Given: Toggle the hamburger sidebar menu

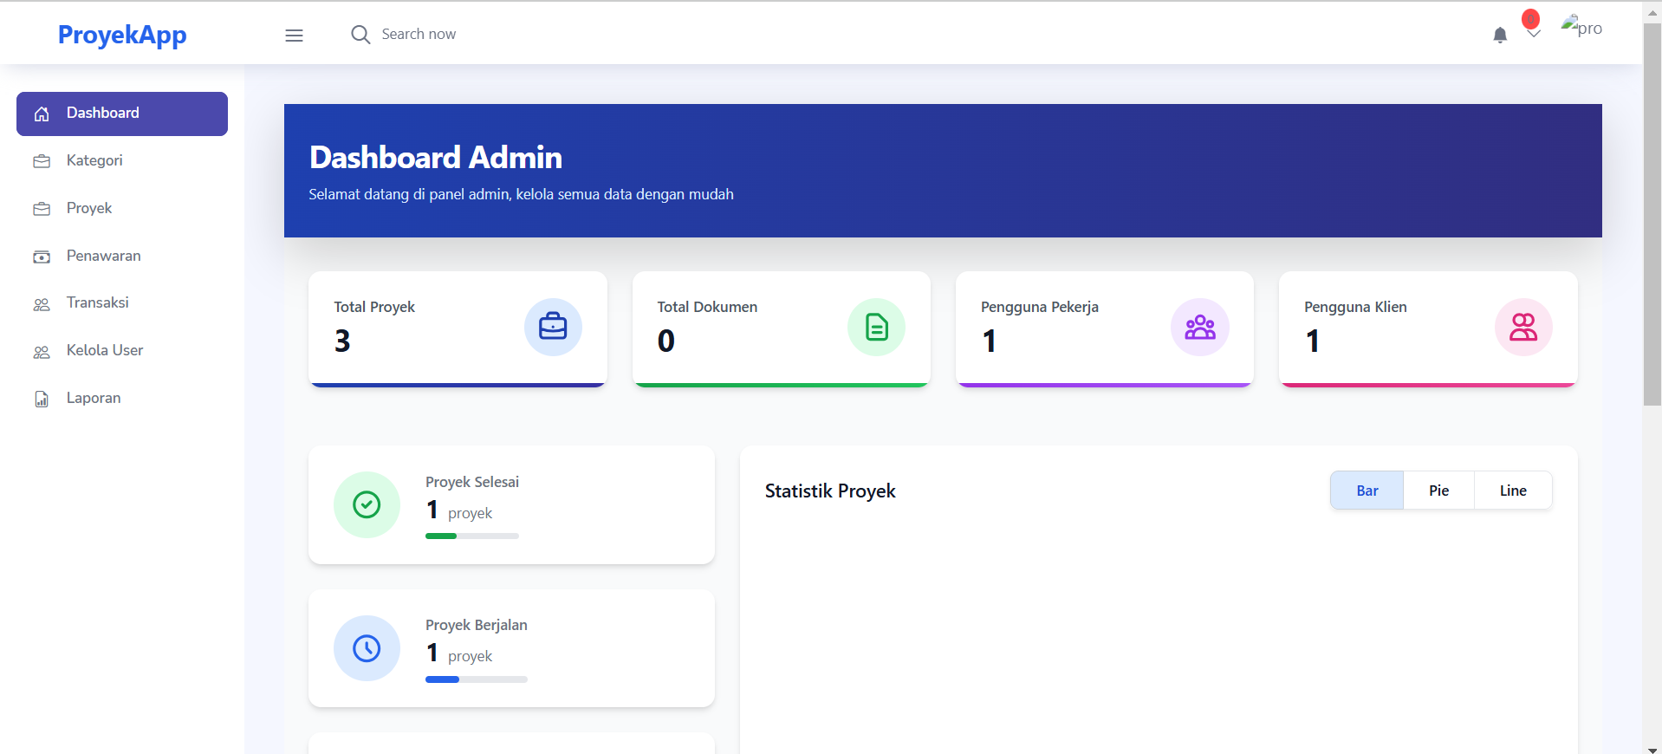Looking at the screenshot, I should point(294,36).
